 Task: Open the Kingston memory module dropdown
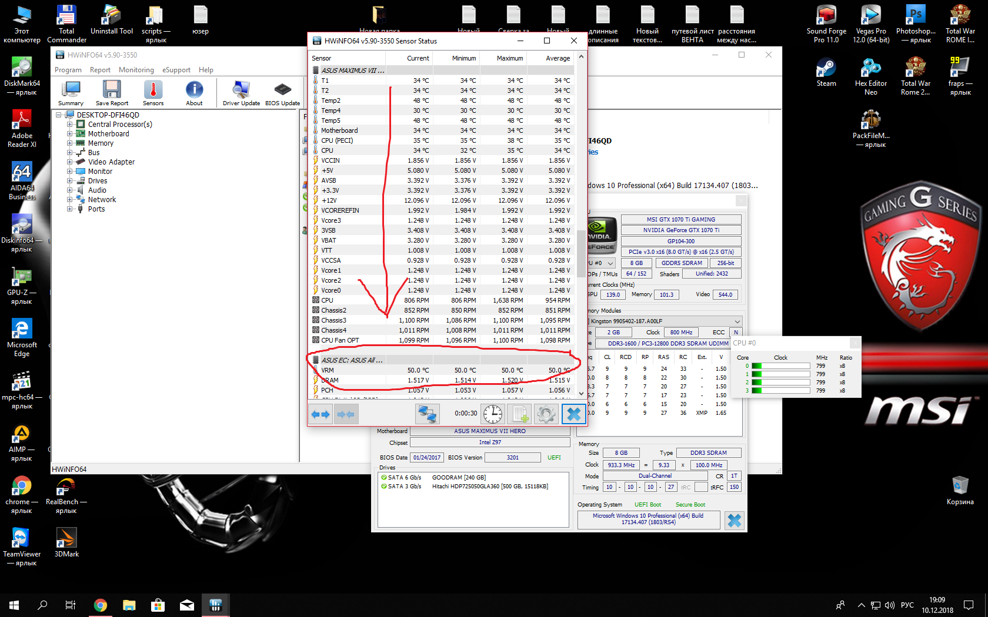(737, 321)
